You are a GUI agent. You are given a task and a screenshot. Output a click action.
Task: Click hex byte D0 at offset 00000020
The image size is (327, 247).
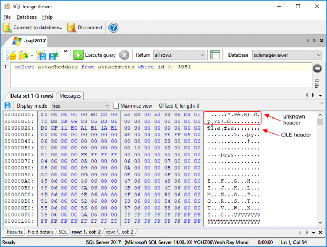(x=44, y=128)
